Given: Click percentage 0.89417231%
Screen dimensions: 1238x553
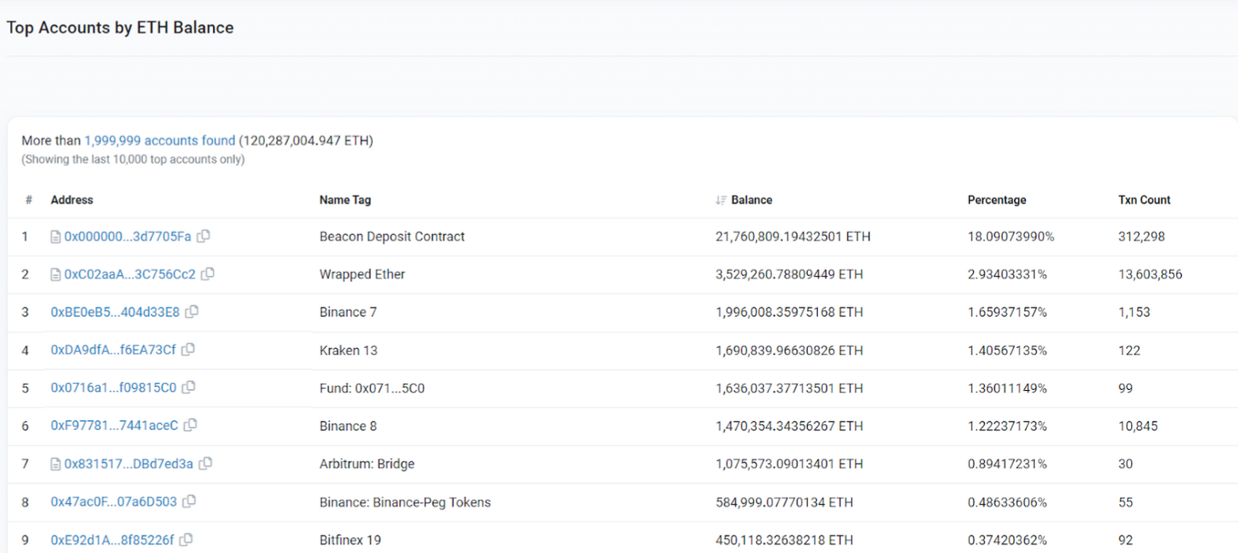Looking at the screenshot, I should [x=1007, y=464].
